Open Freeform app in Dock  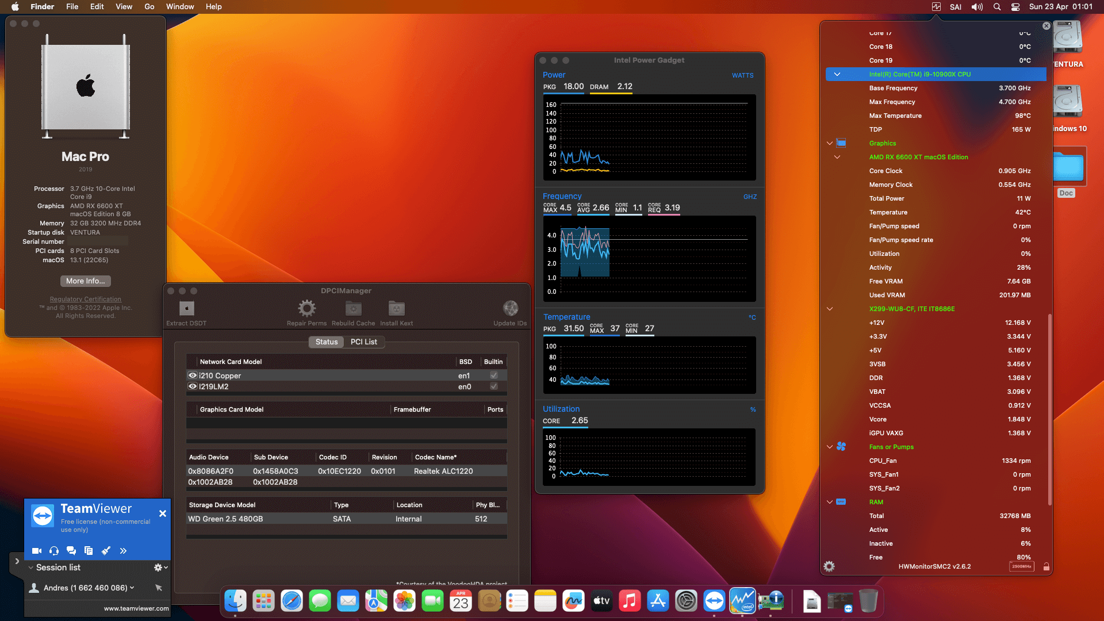(573, 601)
